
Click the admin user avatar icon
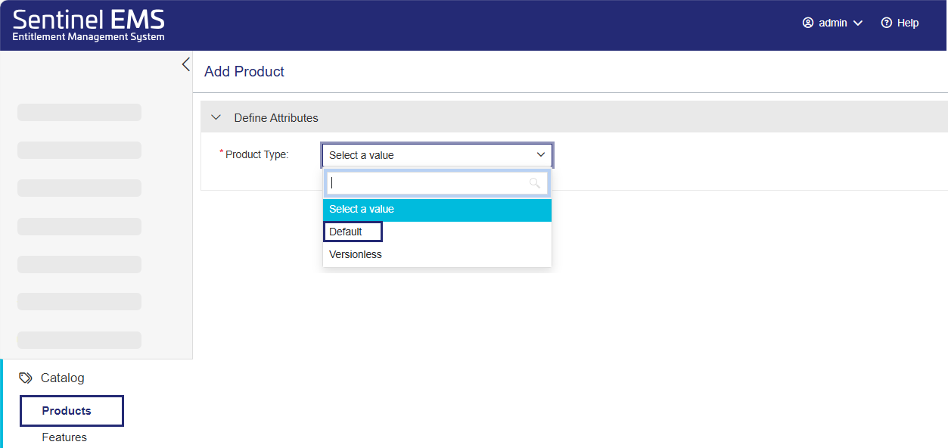tap(807, 23)
